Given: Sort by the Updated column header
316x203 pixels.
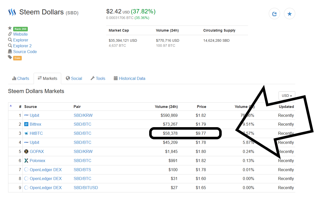Looking at the screenshot, I should (286, 107).
